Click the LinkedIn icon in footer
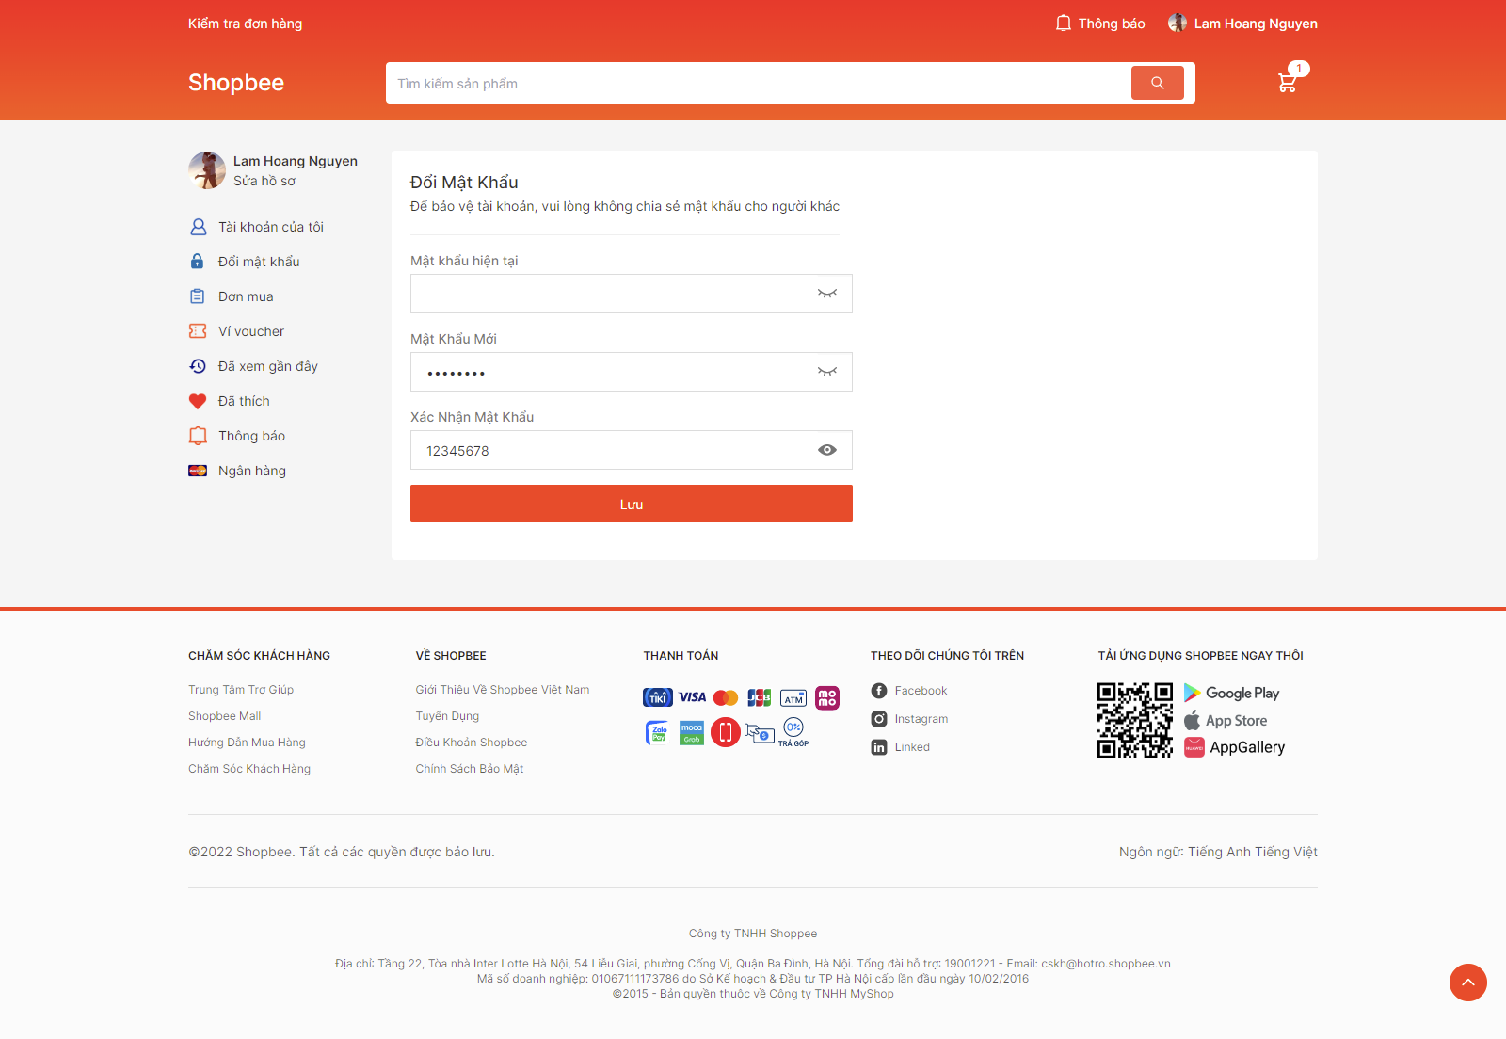1506x1039 pixels. (x=879, y=747)
